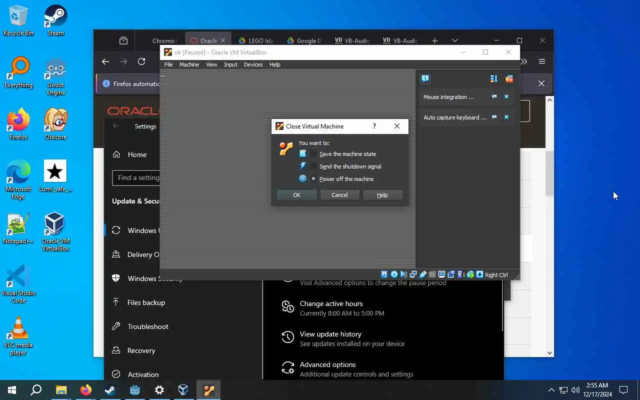
Task: Click Steam icon in the taskbar
Action: [110, 390]
